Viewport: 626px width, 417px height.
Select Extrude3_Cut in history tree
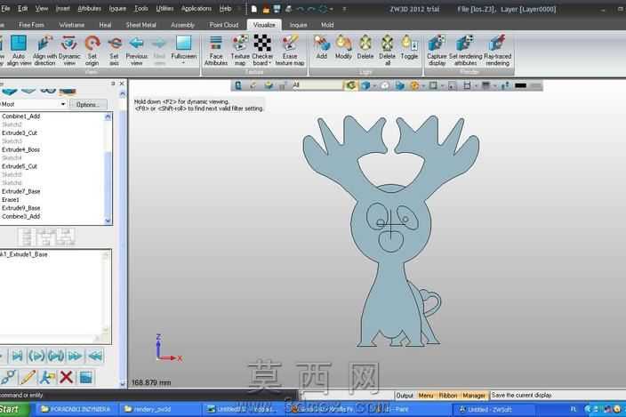(x=20, y=132)
